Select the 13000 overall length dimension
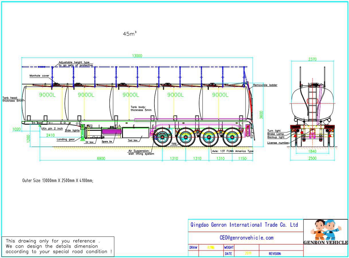 pos(137,56)
